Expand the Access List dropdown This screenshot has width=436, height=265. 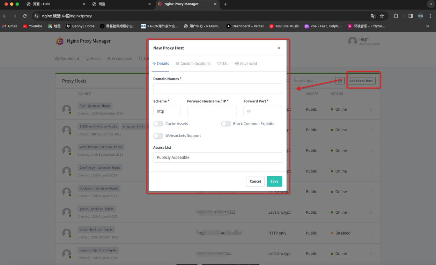coord(217,157)
